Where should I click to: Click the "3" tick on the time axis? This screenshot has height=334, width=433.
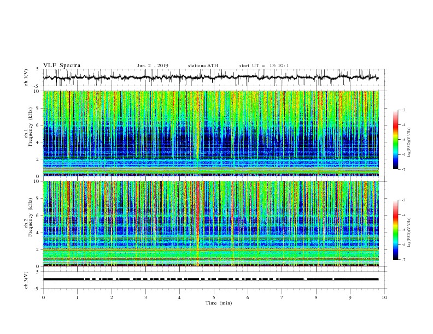pyautogui.click(x=145, y=297)
